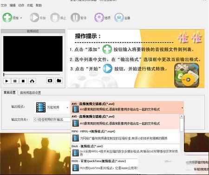Collapse the AVI output format combo box
This screenshot has height=175, width=209.
pos(182,108)
